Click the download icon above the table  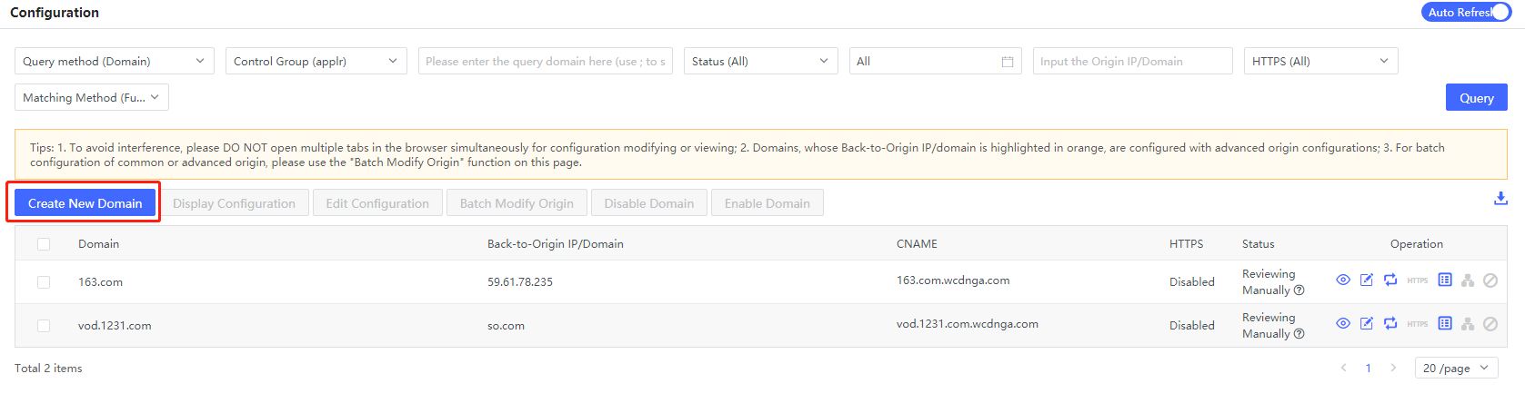pos(1500,199)
